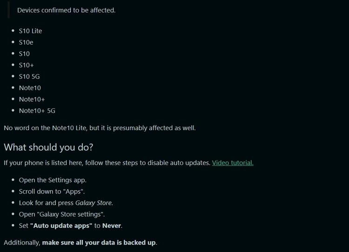
Task: Select the S10e list item
Action: tap(26, 42)
